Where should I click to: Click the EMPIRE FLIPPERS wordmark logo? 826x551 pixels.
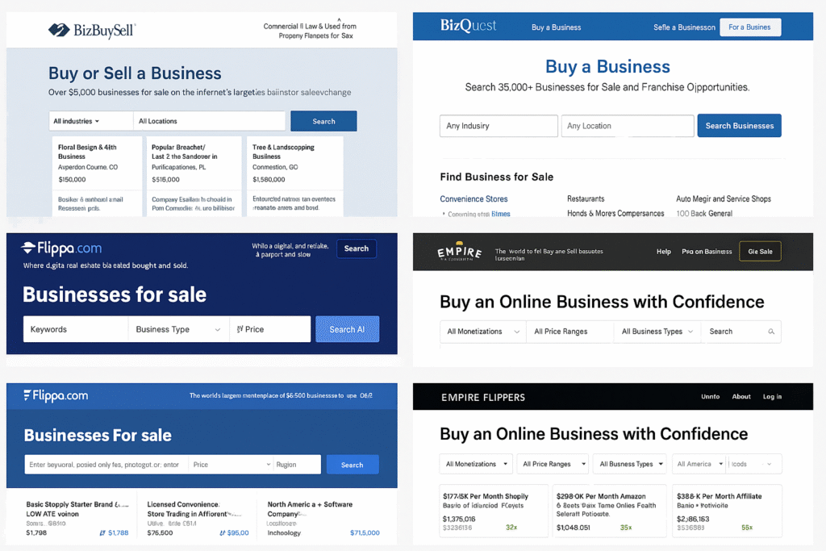[483, 397]
